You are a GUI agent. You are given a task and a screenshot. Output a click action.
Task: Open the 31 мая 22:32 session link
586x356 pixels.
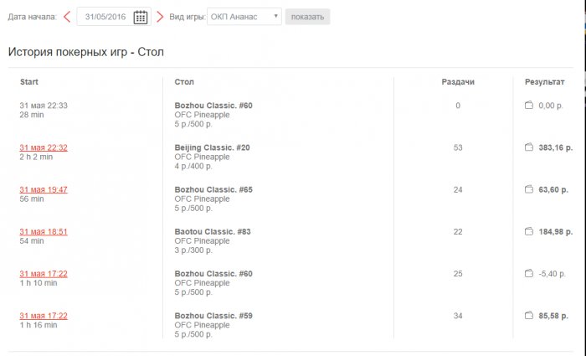44,147
